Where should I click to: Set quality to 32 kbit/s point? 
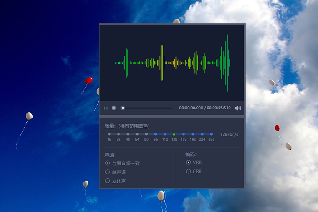[x=119, y=134]
